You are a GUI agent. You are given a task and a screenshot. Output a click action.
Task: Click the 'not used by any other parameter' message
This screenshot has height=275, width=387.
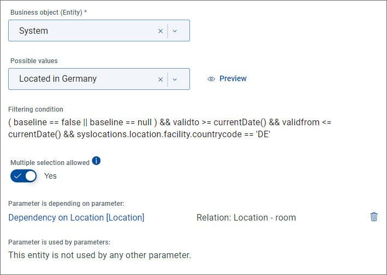tap(99, 255)
